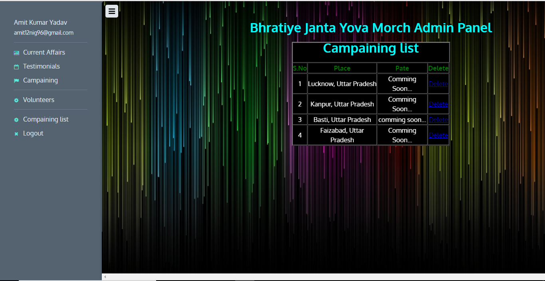Viewport: 545px width, 281px height.
Task: Click the Campaining list table heading
Action: [x=371, y=48]
